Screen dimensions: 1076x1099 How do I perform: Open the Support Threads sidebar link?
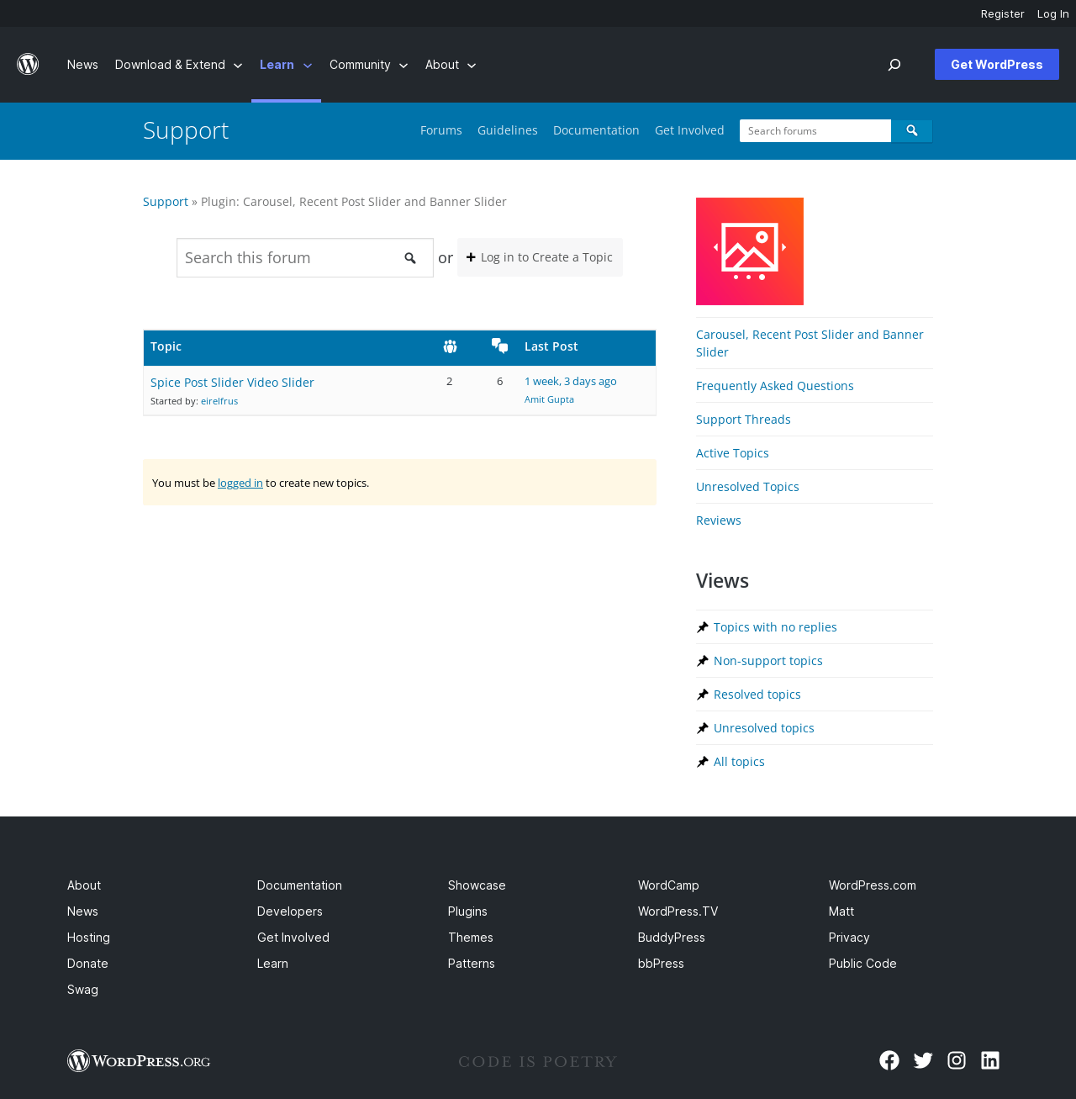tap(743, 420)
